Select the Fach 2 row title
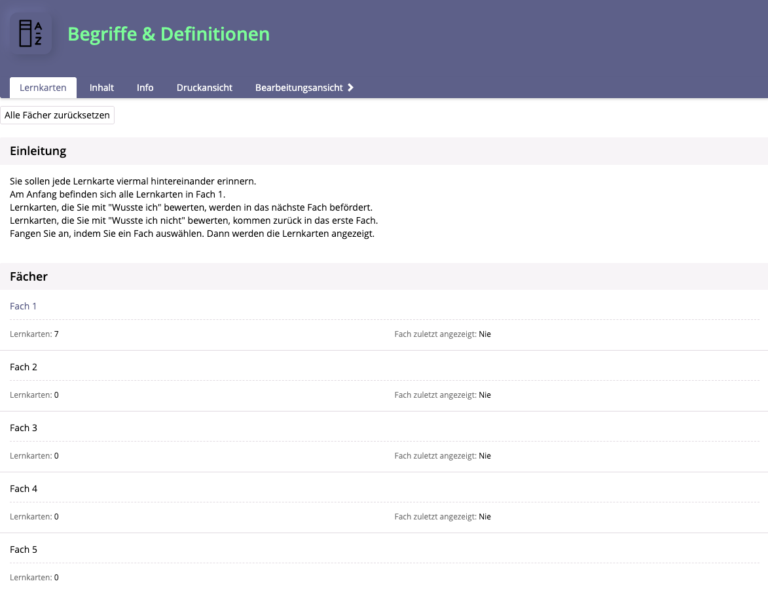 click(x=24, y=367)
